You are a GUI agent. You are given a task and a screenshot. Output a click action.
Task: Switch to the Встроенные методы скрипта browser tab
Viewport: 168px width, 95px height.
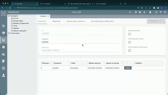click(81, 4)
